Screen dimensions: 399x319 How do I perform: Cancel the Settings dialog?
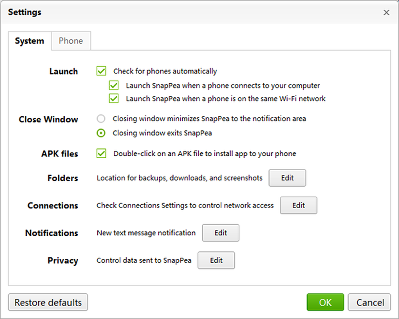click(369, 303)
